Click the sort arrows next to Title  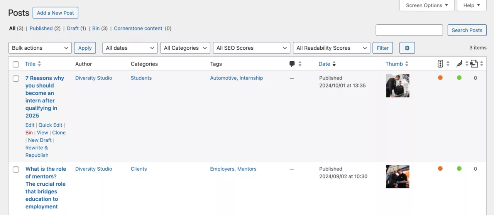point(39,64)
